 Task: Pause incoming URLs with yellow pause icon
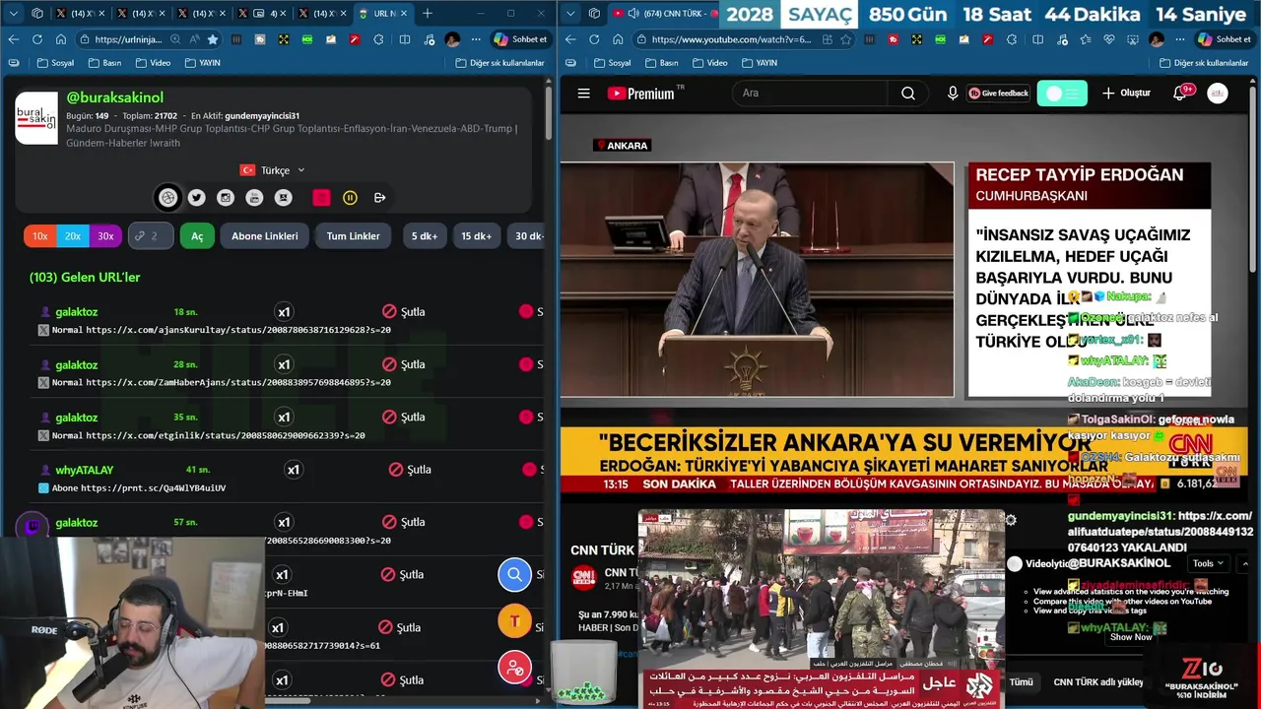(350, 198)
